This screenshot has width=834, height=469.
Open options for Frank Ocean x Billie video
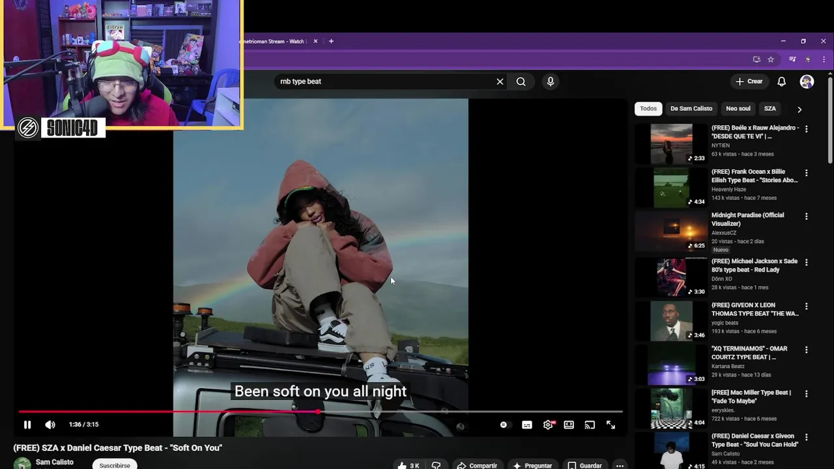[x=806, y=173]
